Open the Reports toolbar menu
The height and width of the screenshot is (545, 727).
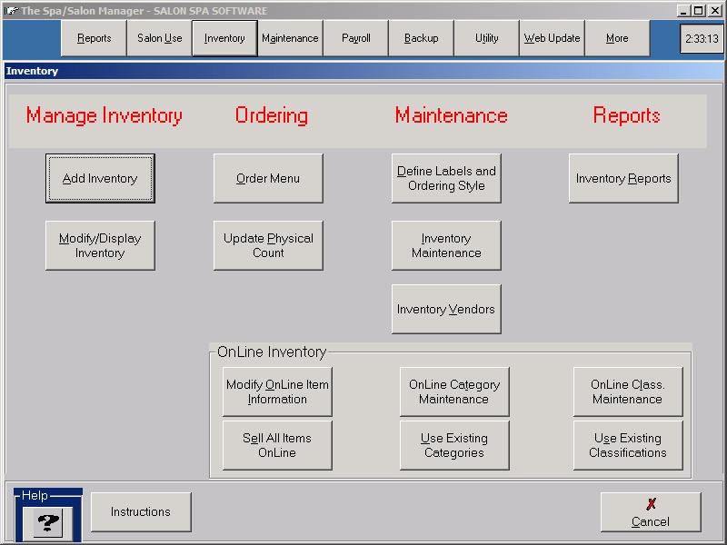[94, 39]
